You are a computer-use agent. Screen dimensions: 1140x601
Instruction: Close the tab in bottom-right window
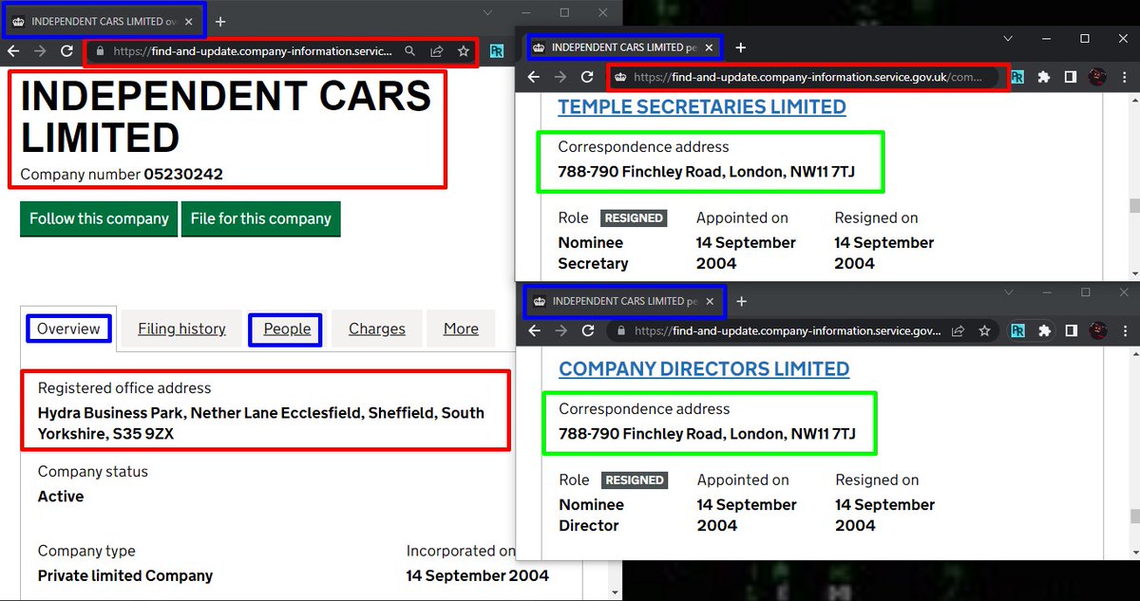pos(711,301)
